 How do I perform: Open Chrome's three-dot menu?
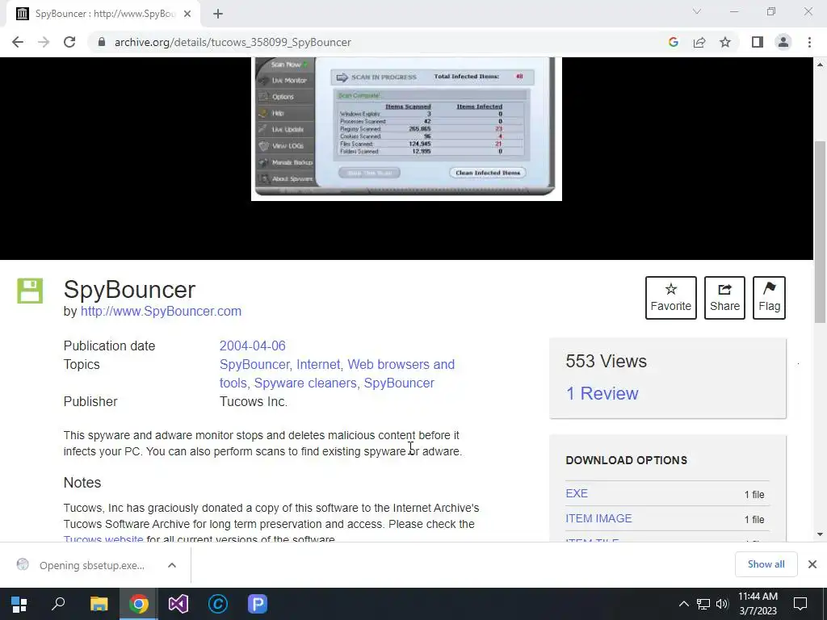tap(809, 42)
